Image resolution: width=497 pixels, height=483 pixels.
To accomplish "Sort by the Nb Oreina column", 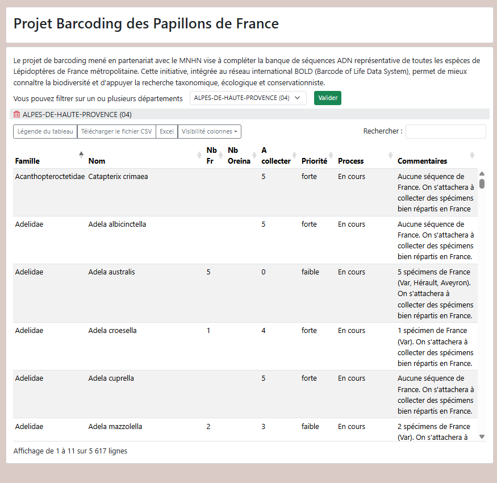I will tap(242, 155).
